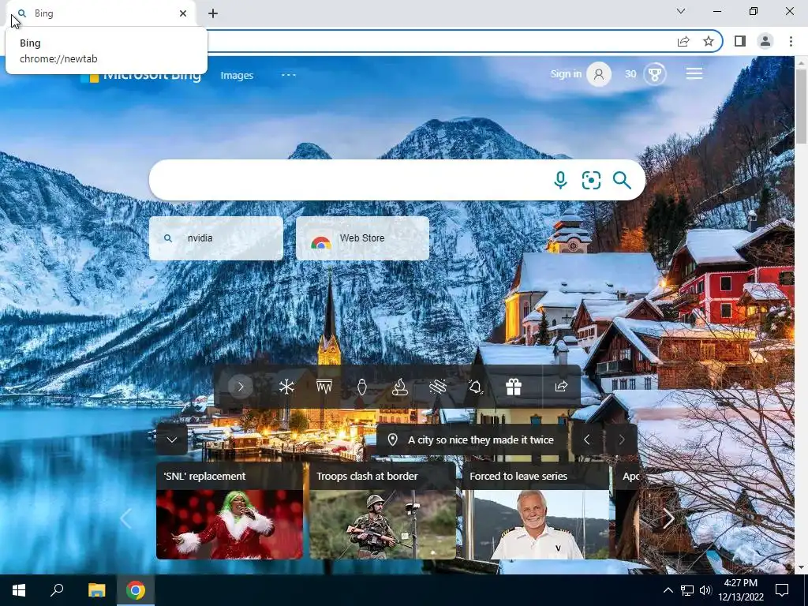Open the Web Store shortcut tile
The image size is (808, 606).
point(362,238)
